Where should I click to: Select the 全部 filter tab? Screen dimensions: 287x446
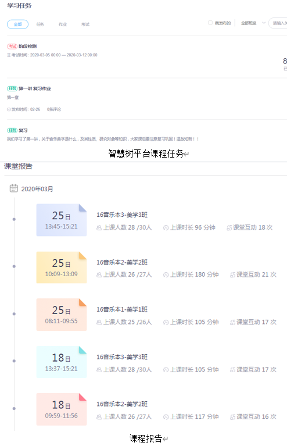pos(17,24)
